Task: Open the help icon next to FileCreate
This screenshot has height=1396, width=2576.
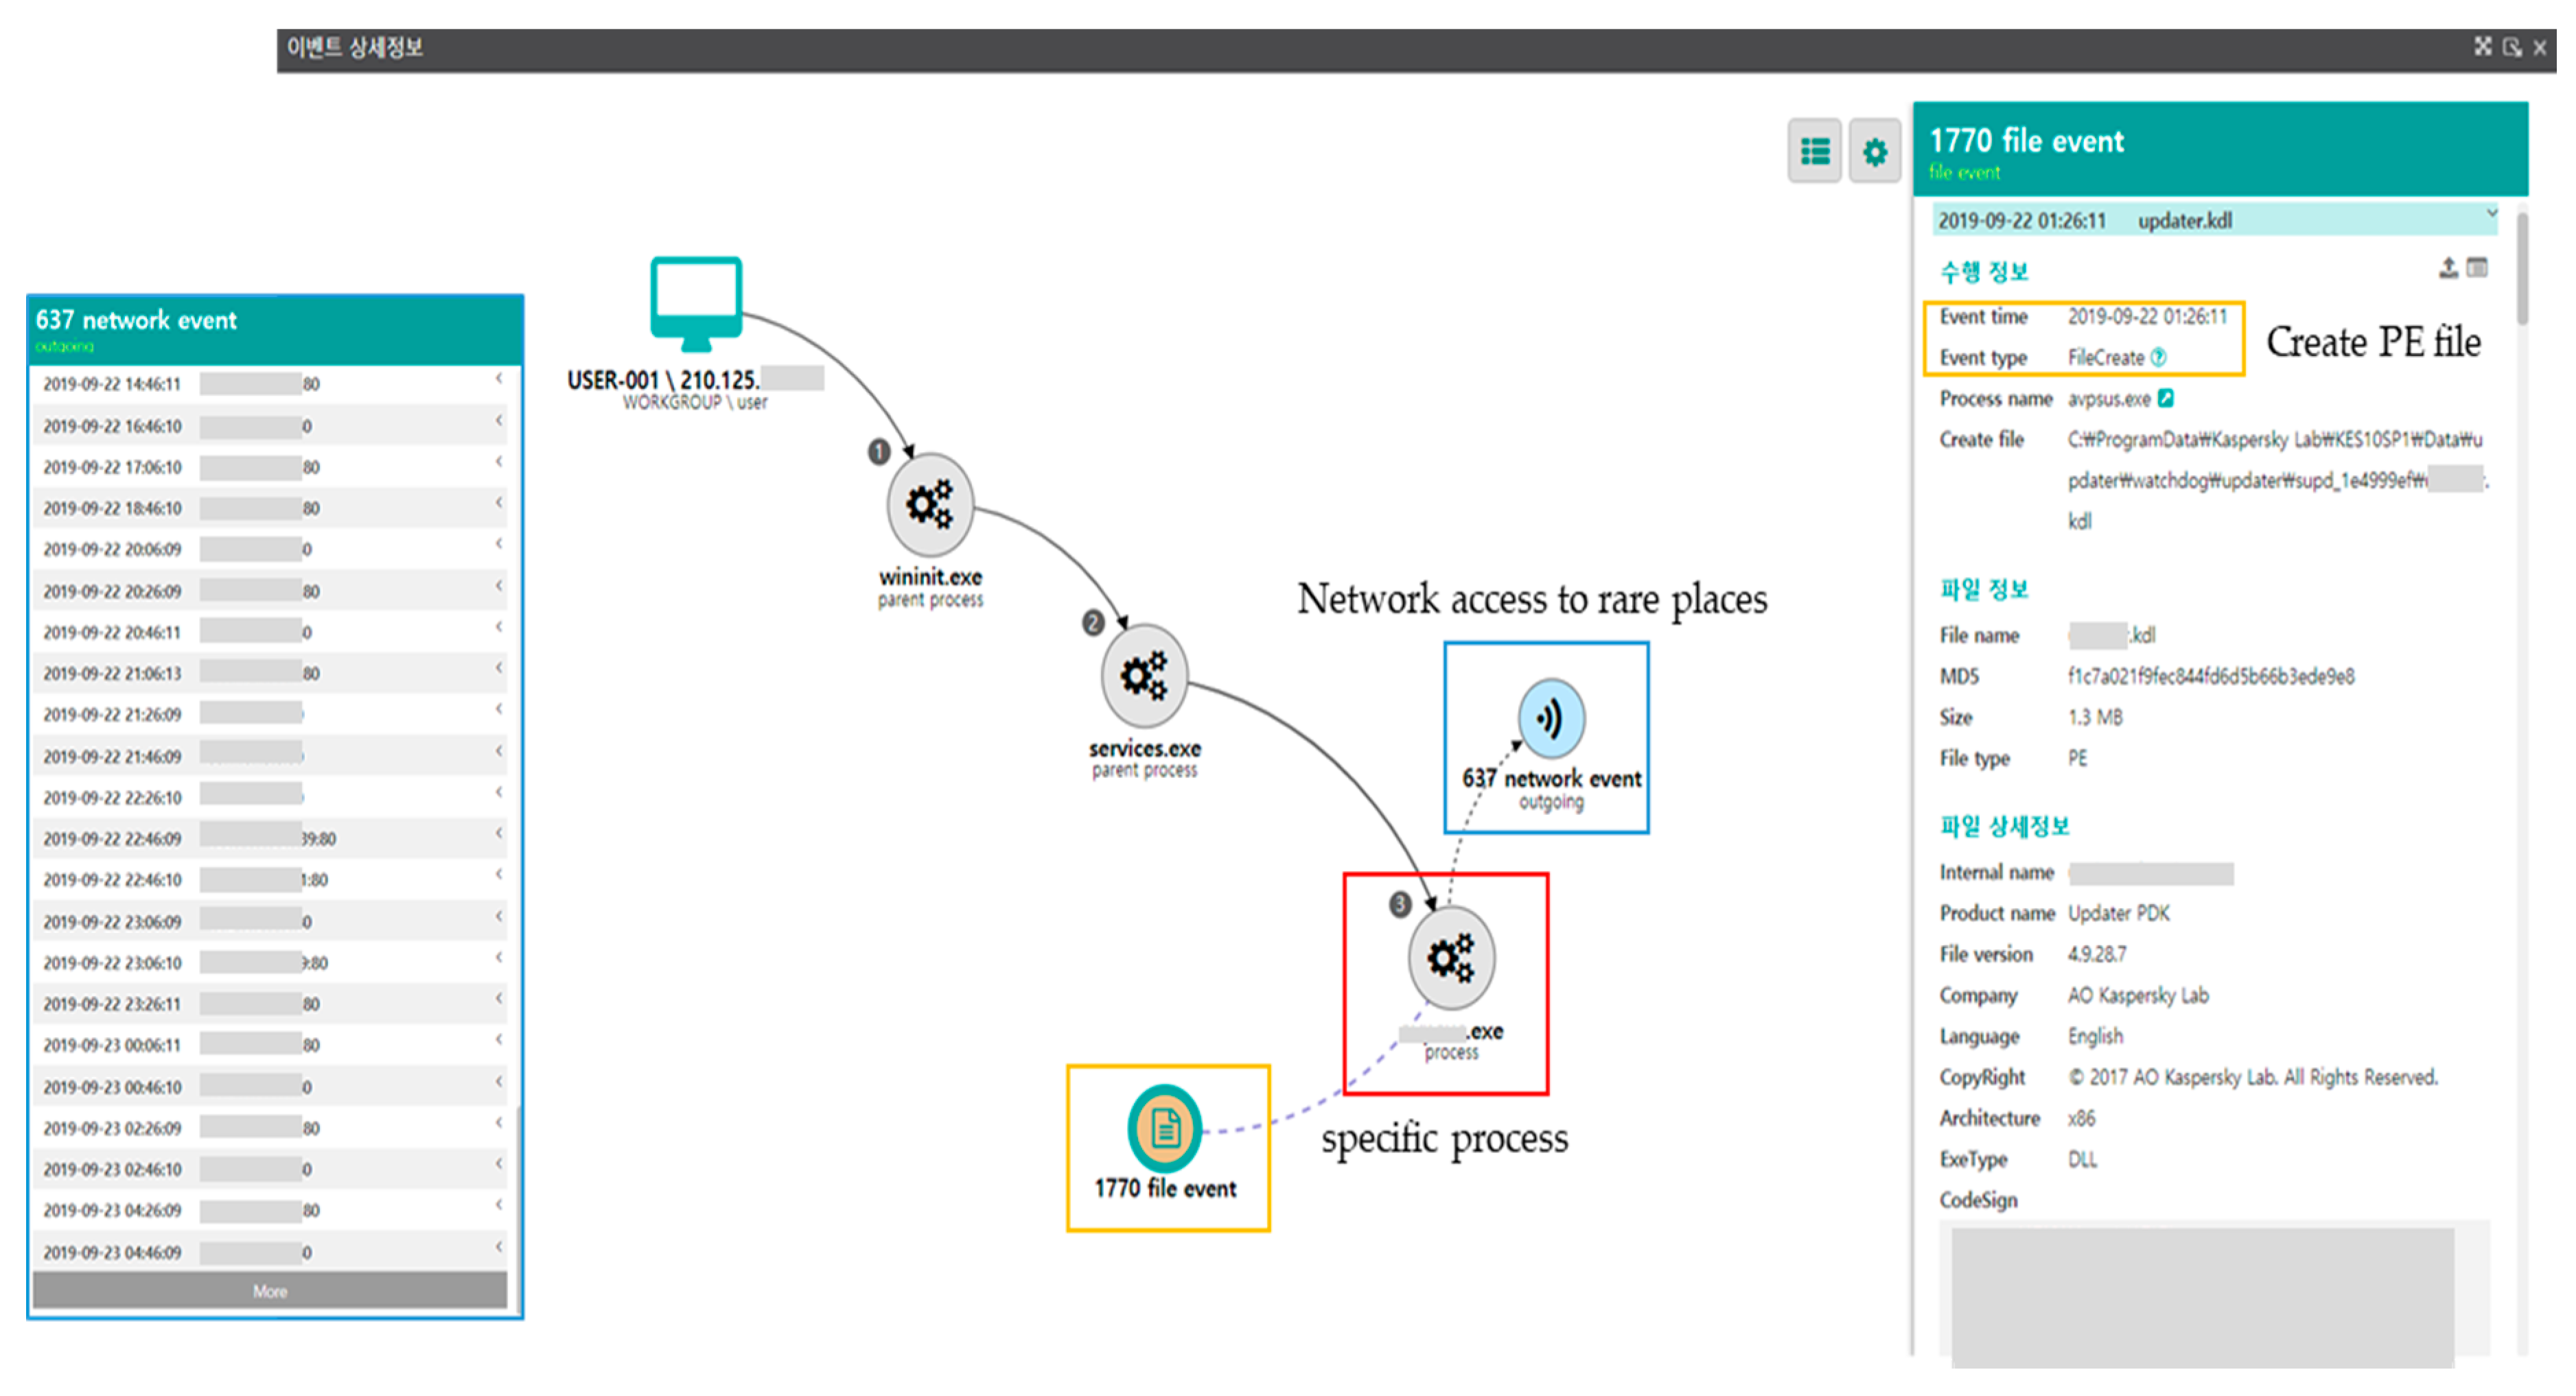Action: [x=2158, y=357]
